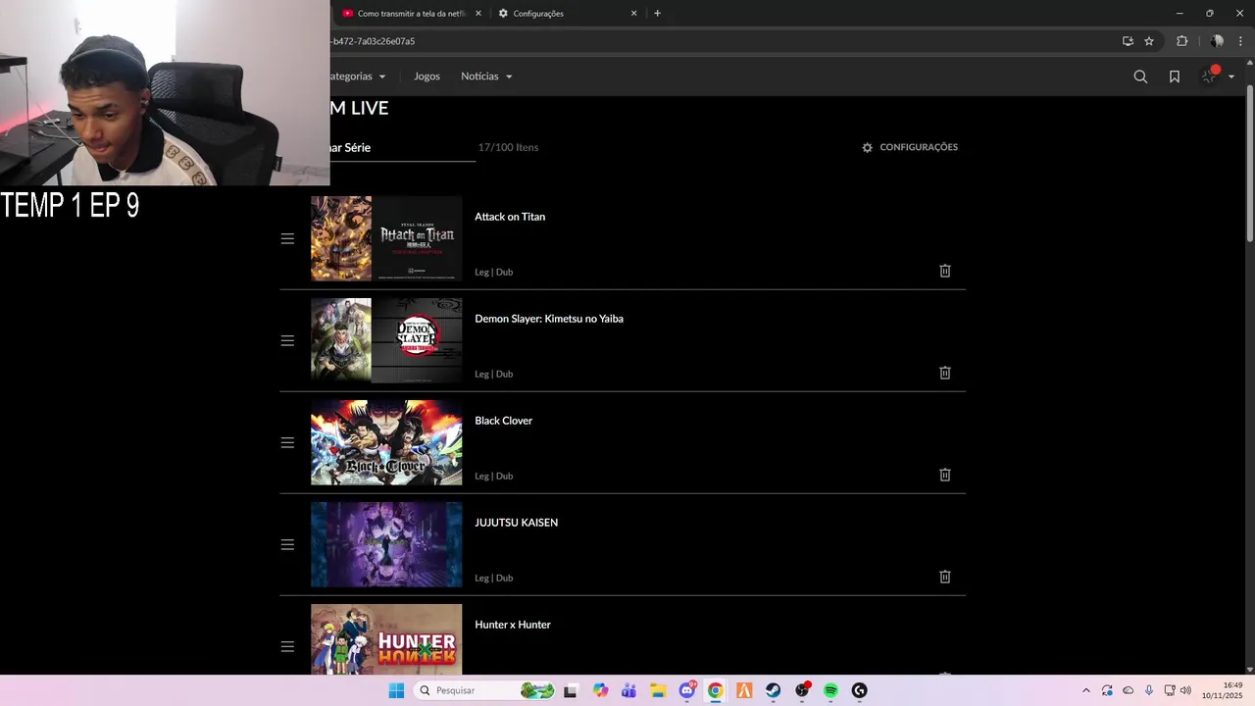
Task: Open the microphone tray icon
Action: tap(1148, 690)
